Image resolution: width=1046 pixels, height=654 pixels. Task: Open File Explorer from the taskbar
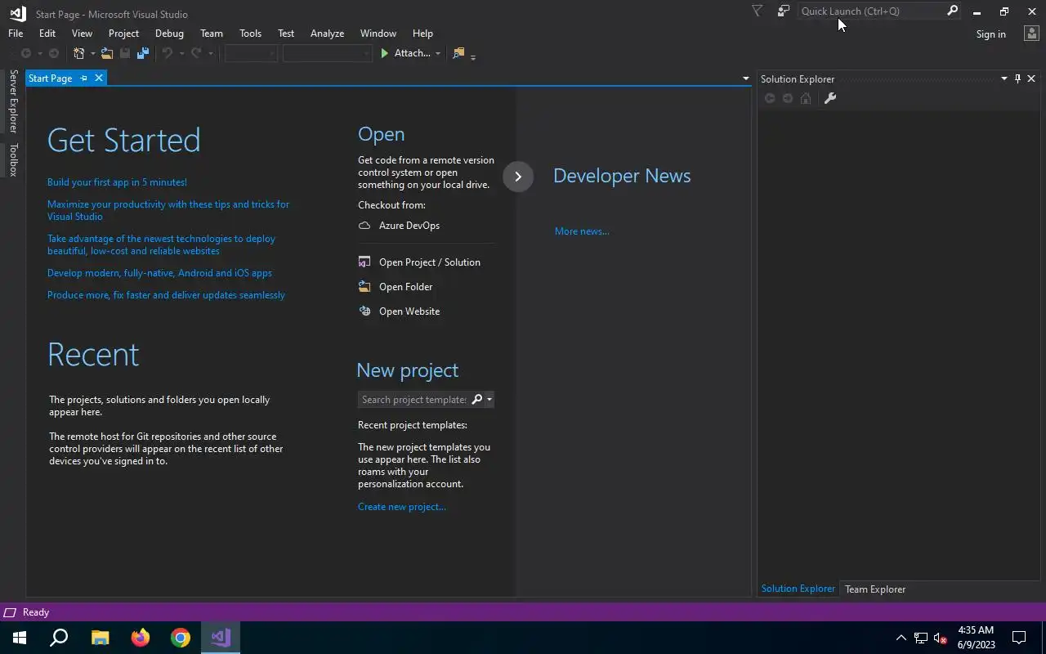101,637
